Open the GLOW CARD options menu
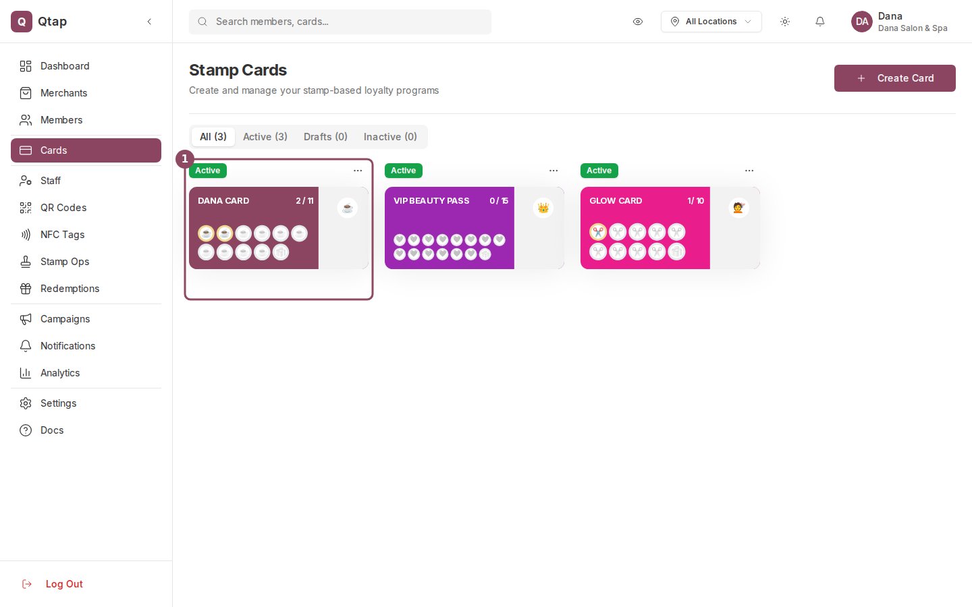972x607 pixels. pyautogui.click(x=749, y=171)
